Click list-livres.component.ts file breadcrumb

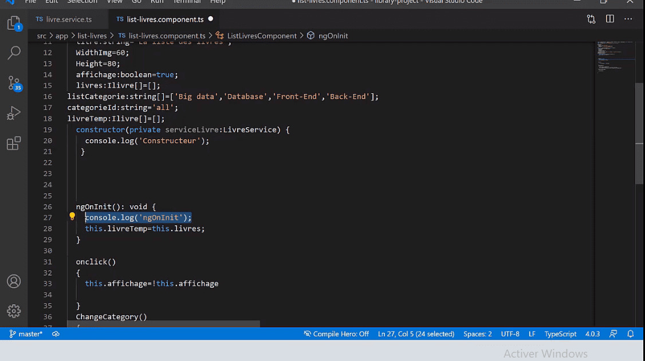coord(162,36)
